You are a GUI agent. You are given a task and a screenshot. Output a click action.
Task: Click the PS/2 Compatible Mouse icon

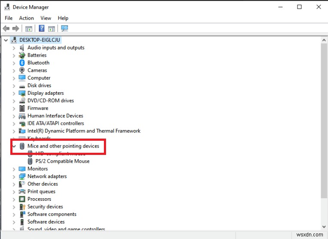pos(30,161)
